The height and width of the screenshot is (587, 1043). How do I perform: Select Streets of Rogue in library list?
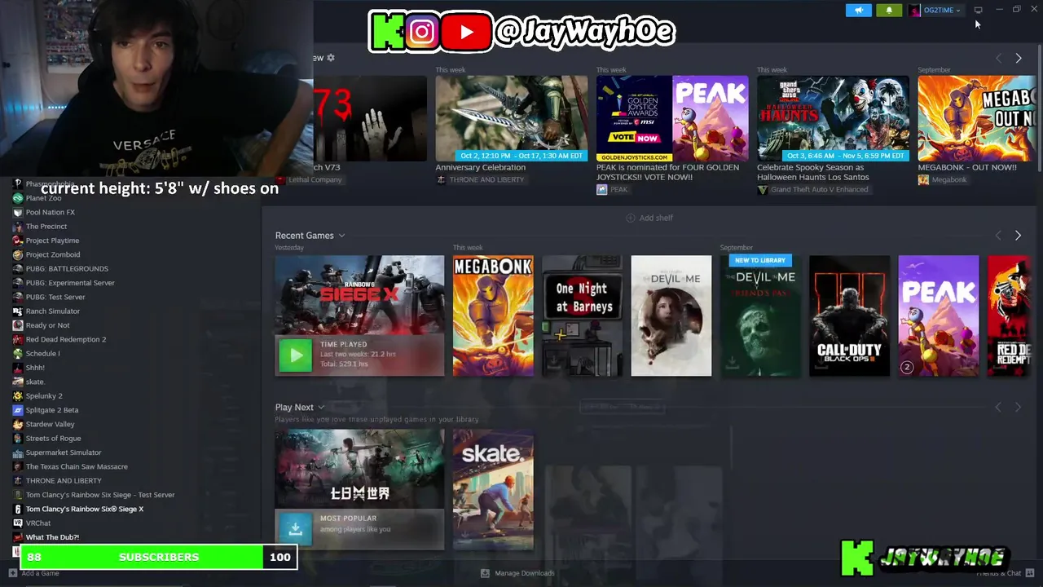pyautogui.click(x=53, y=438)
